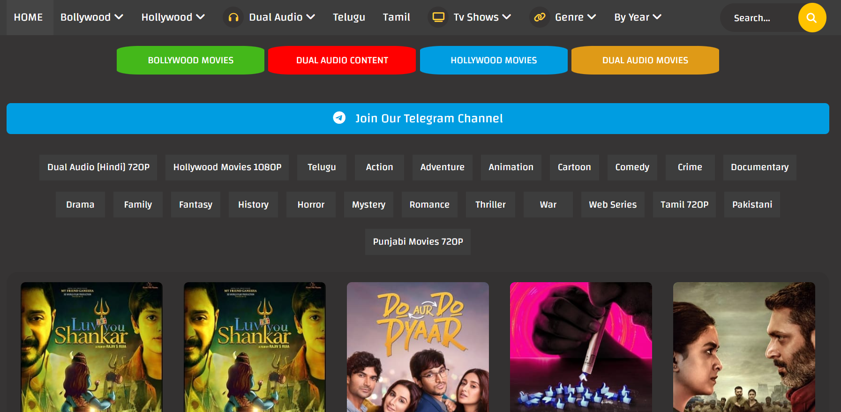Open the By Year dropdown

tap(638, 17)
